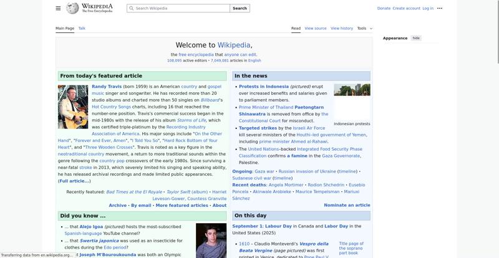Click the September 1 date link
The image size is (499, 258).
(x=247, y=226)
